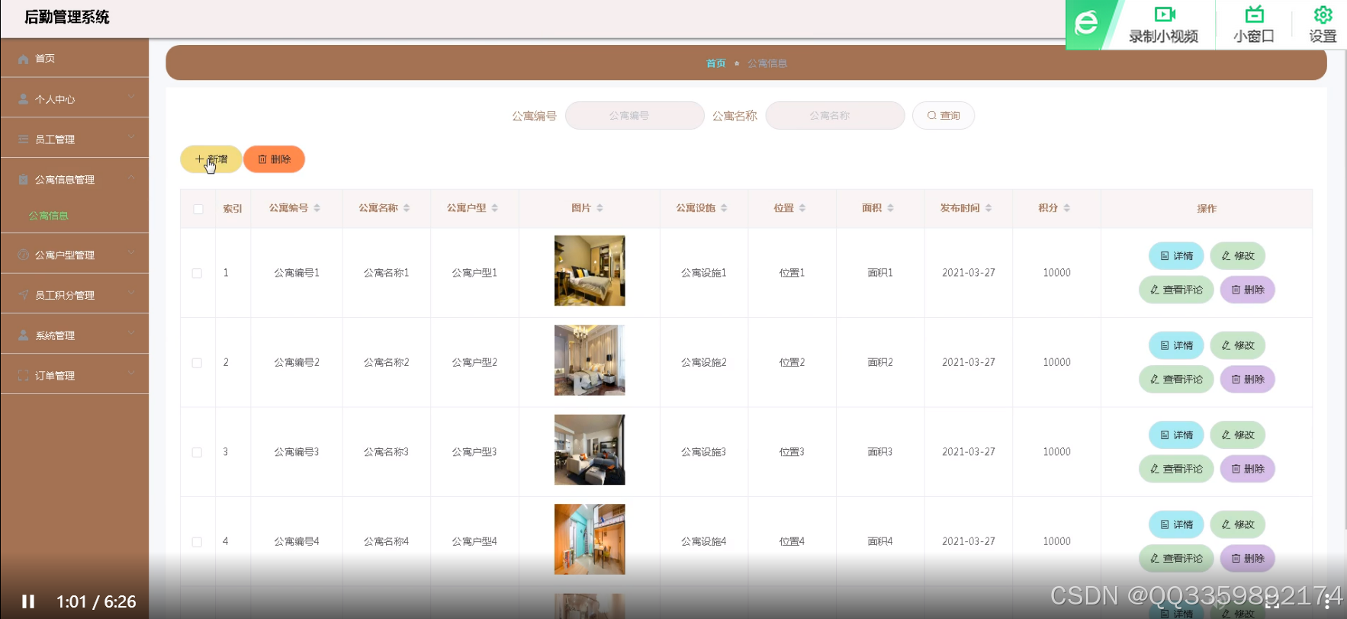Sort the table by the 面积 column
The height and width of the screenshot is (619, 1347).
pos(890,208)
